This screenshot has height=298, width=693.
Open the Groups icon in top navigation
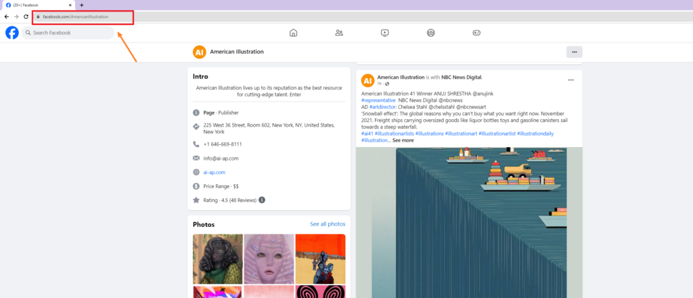coord(430,33)
